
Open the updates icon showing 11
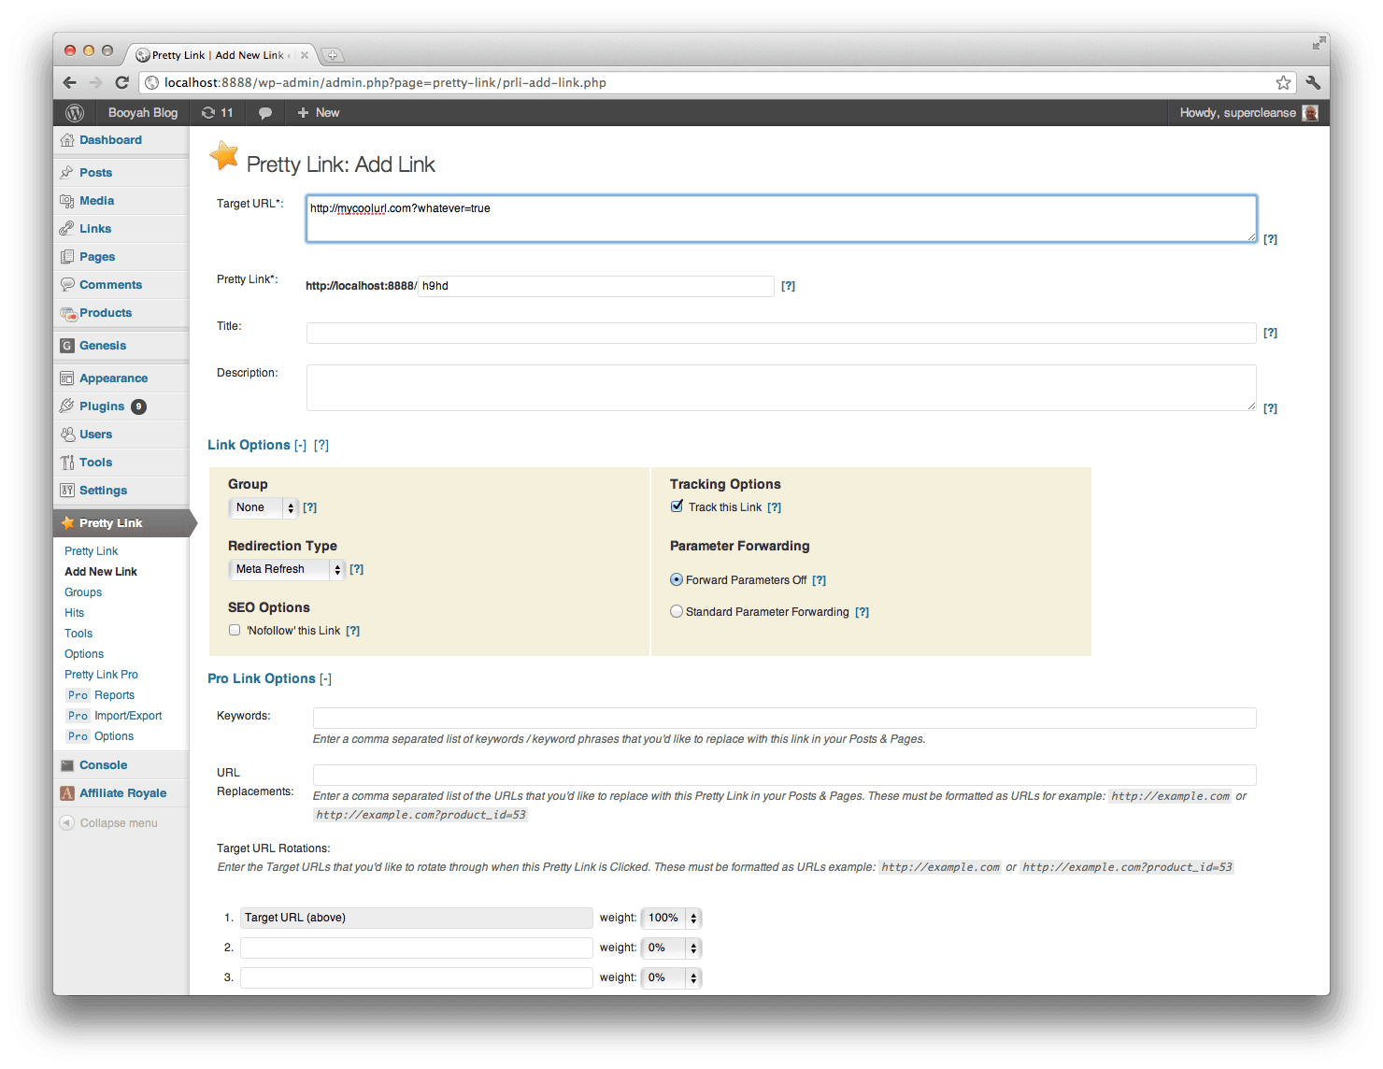pos(218,113)
